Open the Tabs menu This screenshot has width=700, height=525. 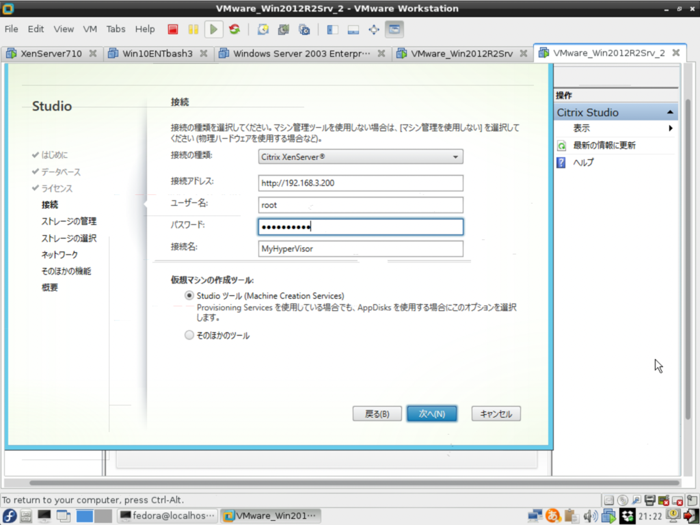pyautogui.click(x=116, y=29)
